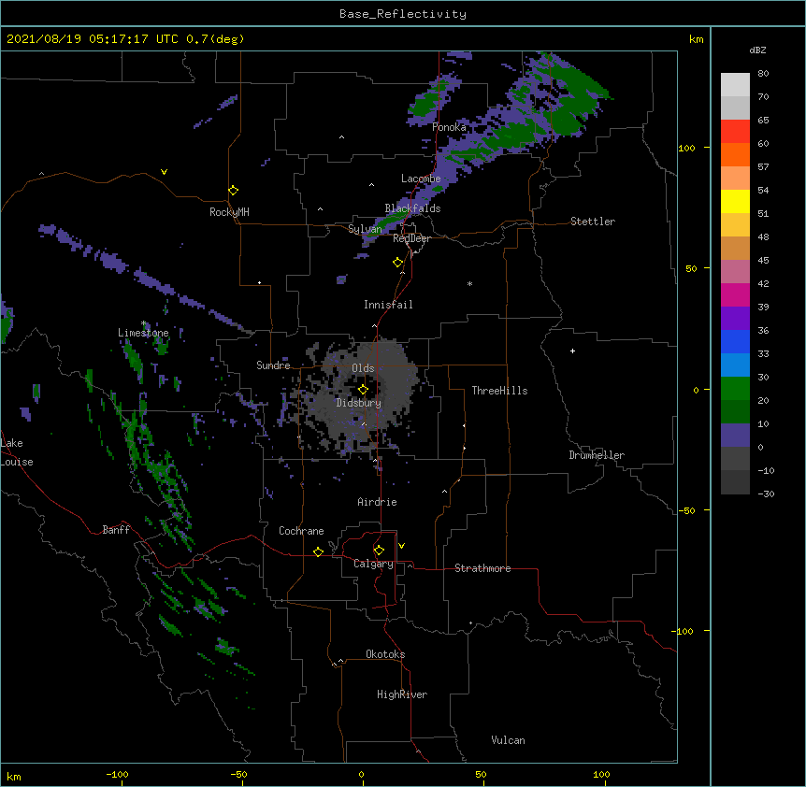Select the sky blue 33-30 dBZ swatch
The image size is (806, 787).
[x=735, y=365]
